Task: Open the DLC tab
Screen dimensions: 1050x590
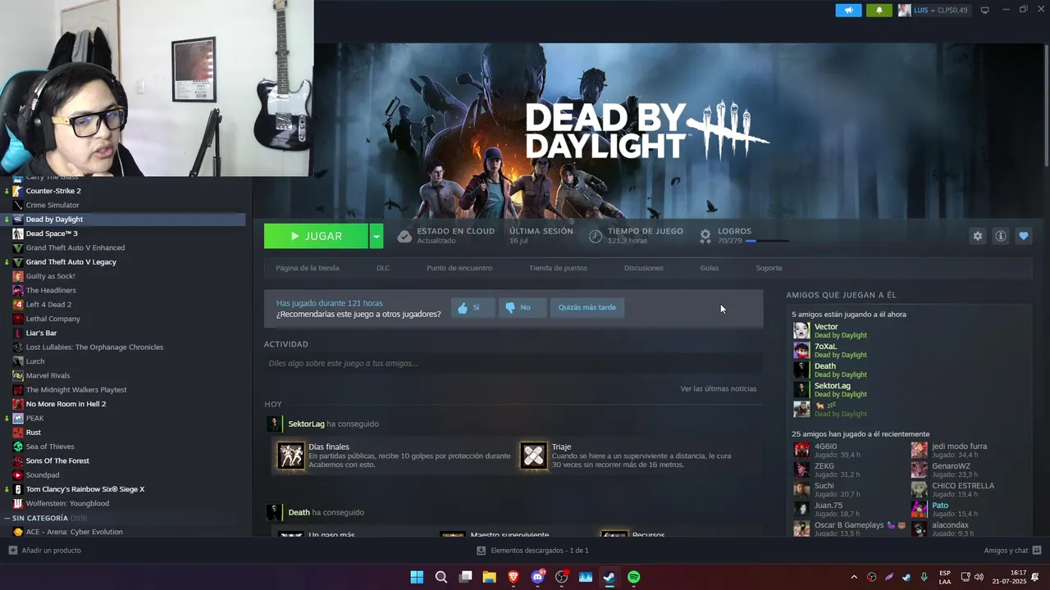Action: 383,268
